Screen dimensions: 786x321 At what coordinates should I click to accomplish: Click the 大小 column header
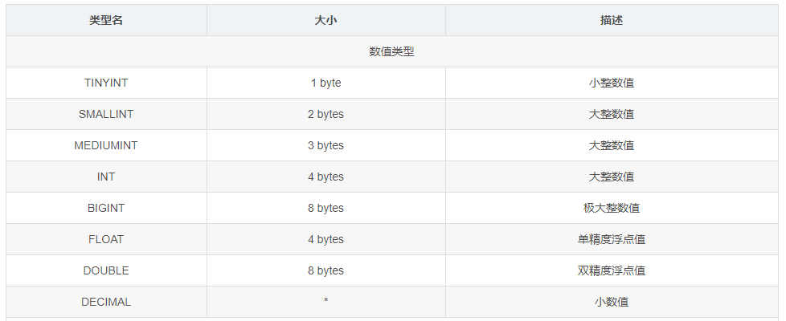(x=325, y=20)
